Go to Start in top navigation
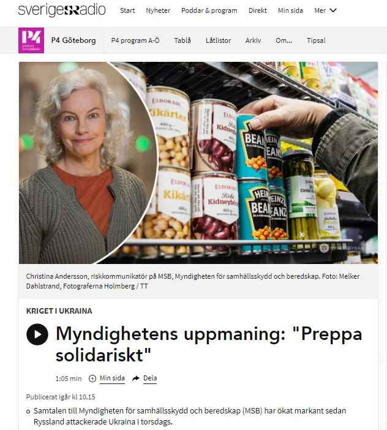 (x=127, y=10)
